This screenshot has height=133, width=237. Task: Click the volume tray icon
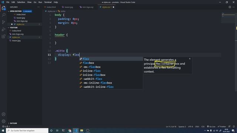pyautogui.click(x=217, y=130)
